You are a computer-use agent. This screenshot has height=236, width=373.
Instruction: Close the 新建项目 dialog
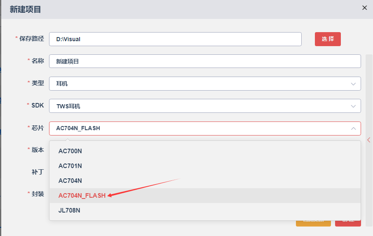pyautogui.click(x=364, y=8)
